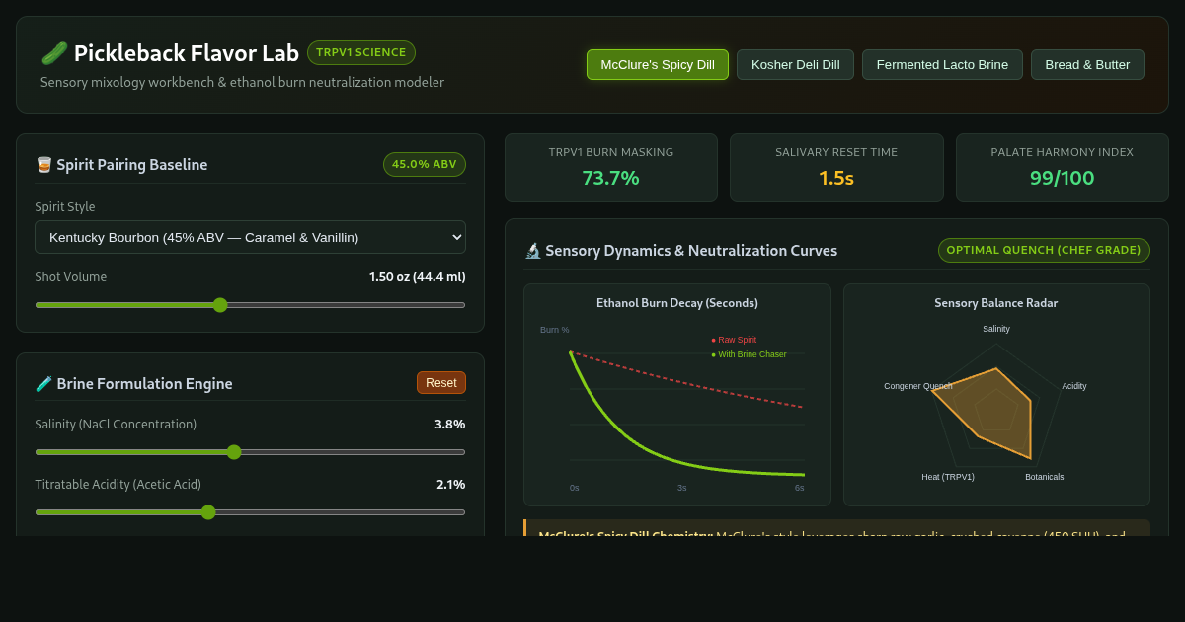1185x622 pixels.
Task: Click the Reset button in Brine Formulation
Action: [441, 383]
